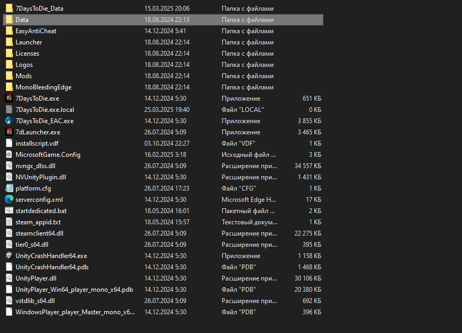This screenshot has width=462, height=333.
Task: Select the WindowsPlayer_player_Master_mono file name
Action: point(75,312)
